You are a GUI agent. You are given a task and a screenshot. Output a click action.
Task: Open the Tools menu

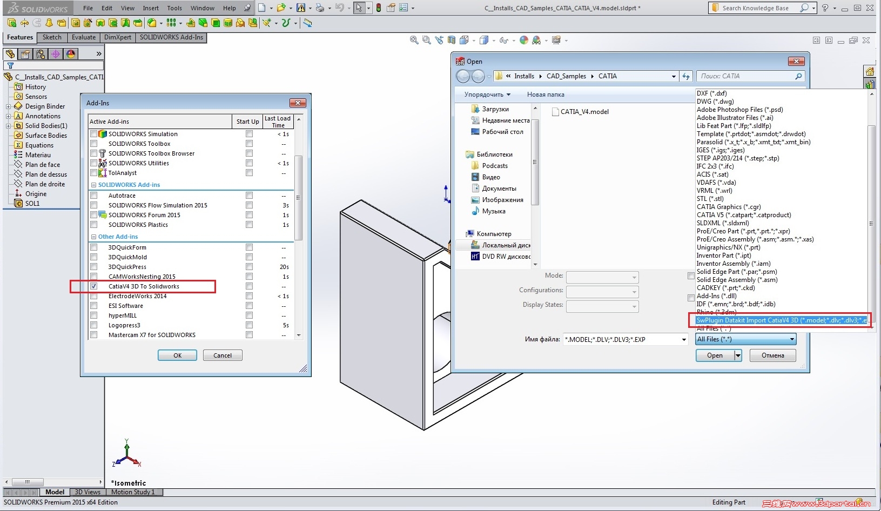click(174, 8)
